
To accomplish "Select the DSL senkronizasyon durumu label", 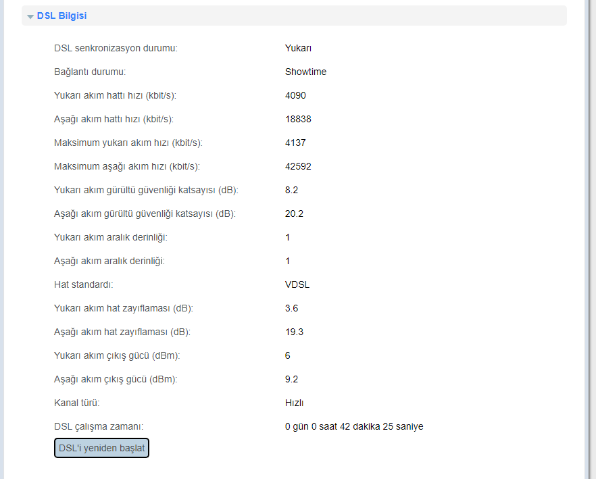I will pos(116,48).
